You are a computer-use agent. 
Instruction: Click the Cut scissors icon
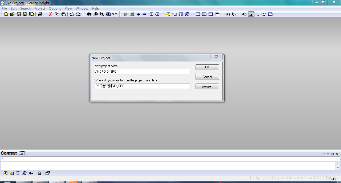(x=51, y=14)
